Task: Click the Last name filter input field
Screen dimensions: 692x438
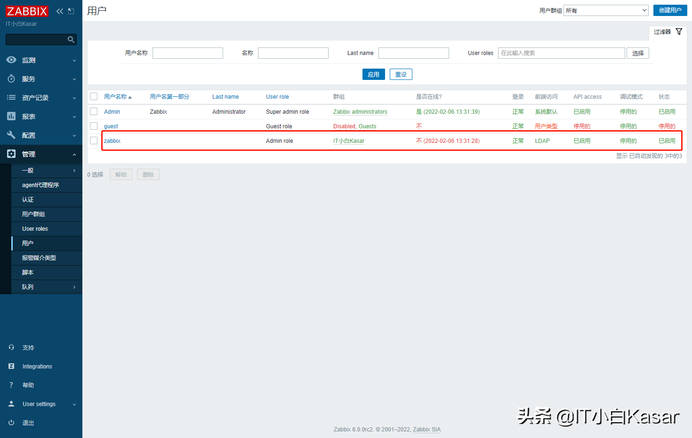Action: pos(413,53)
